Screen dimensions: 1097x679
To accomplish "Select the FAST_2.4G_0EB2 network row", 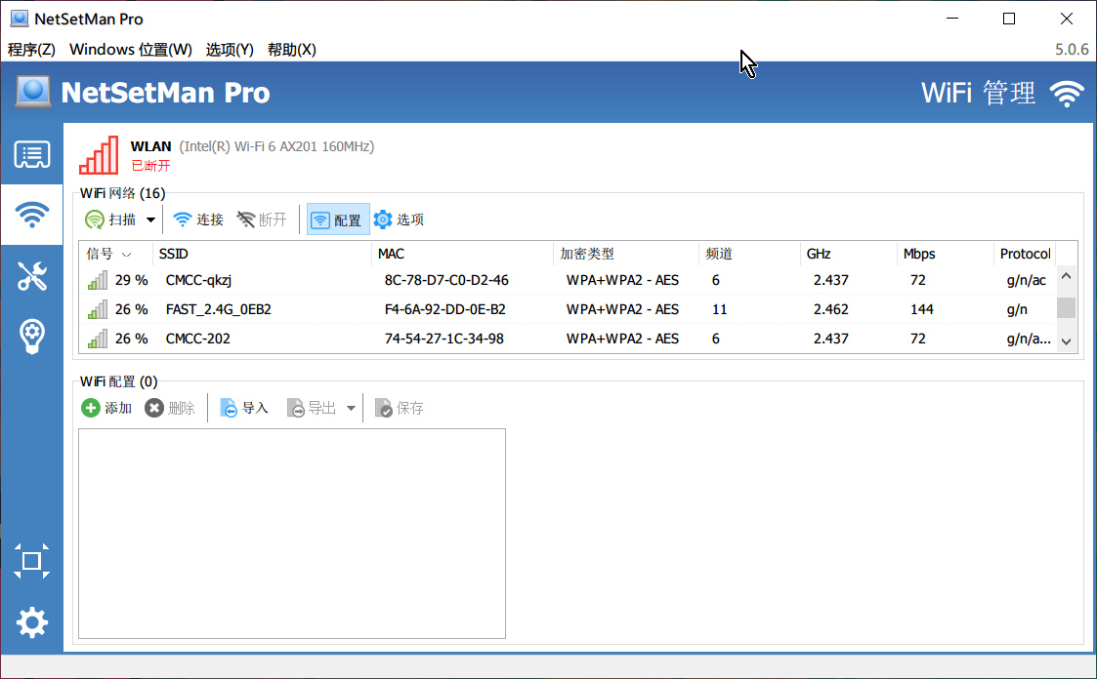I will [x=568, y=309].
